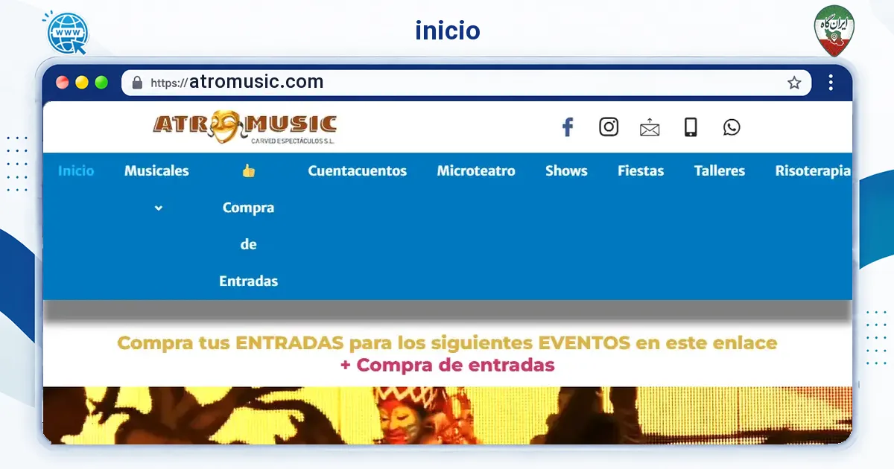Open the browser three-dot menu

(830, 83)
